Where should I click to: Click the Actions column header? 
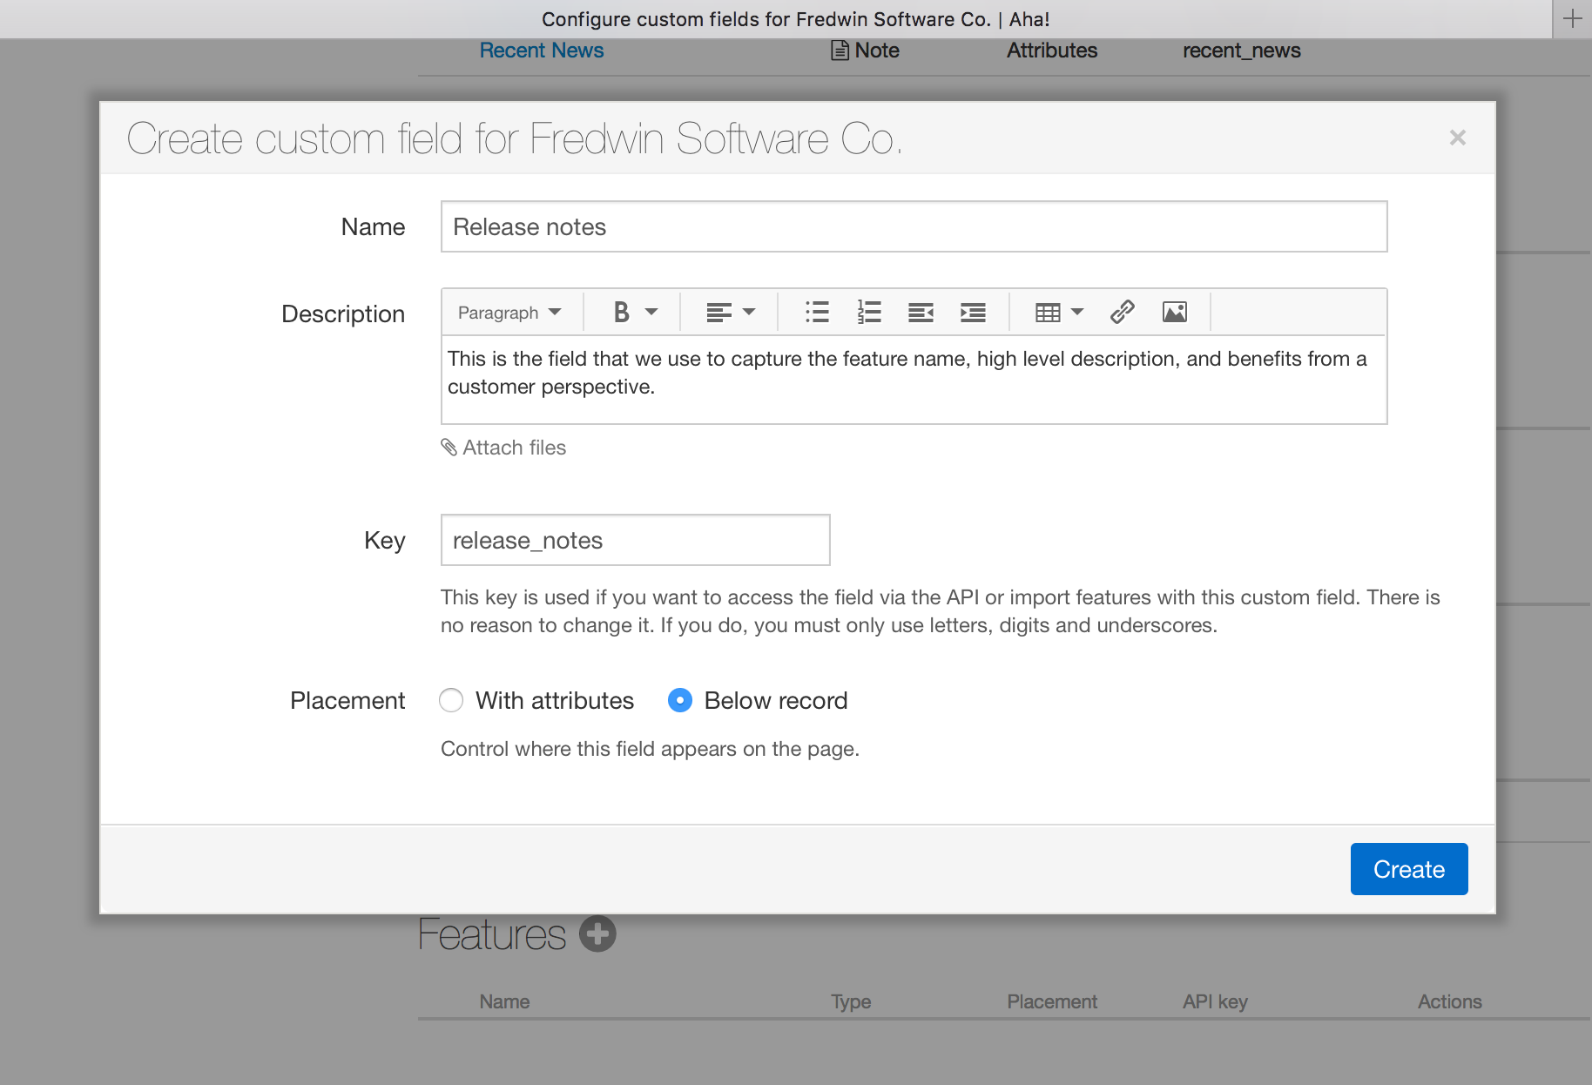[x=1449, y=1001]
